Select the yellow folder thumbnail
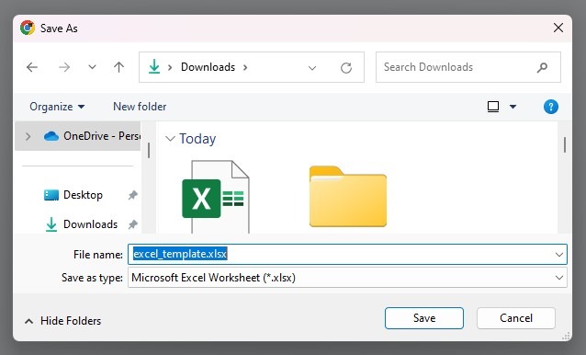The width and height of the screenshot is (586, 355). coord(348,197)
